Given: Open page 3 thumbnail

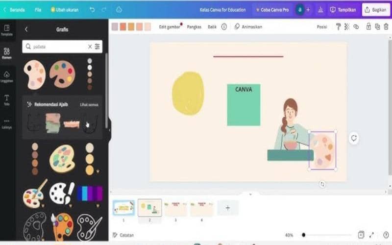Looking at the screenshot, I should [176, 209].
